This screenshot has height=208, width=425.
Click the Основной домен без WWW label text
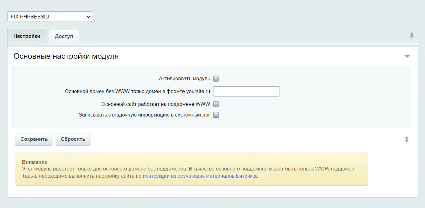(x=137, y=92)
